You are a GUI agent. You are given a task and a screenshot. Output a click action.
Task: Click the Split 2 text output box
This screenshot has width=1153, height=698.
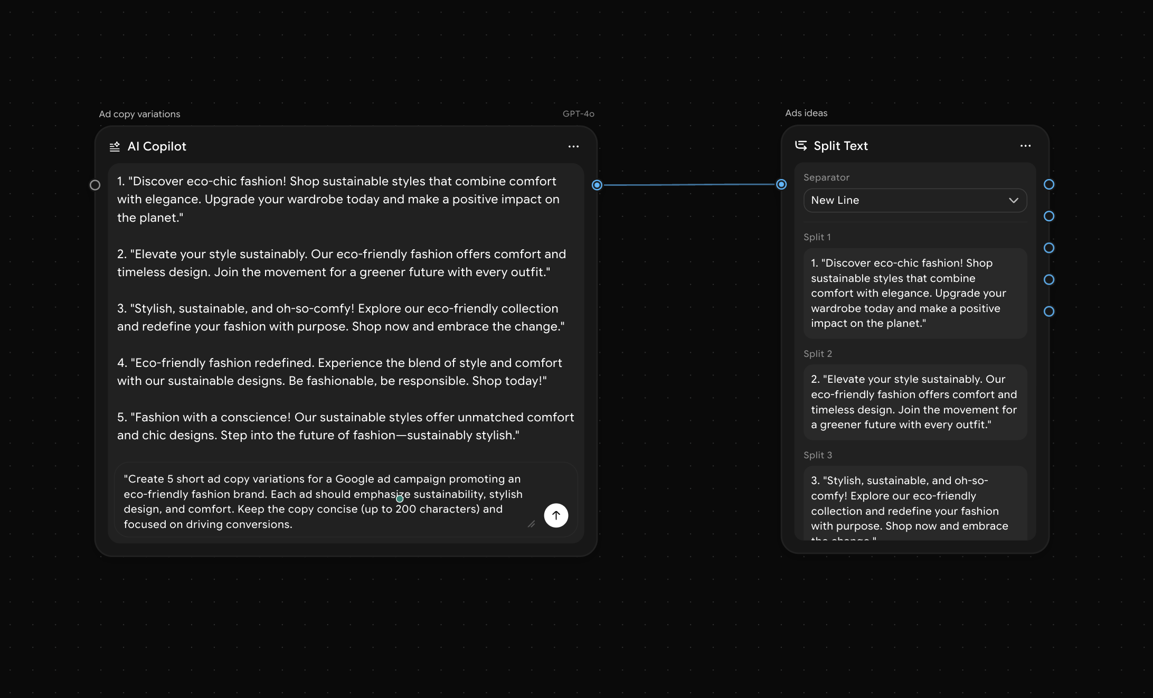[x=914, y=402]
